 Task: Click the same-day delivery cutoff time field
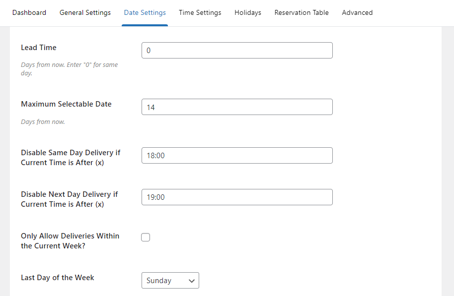click(237, 155)
